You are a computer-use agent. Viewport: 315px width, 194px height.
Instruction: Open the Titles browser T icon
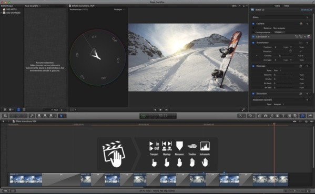pyautogui.click(x=283, y=116)
